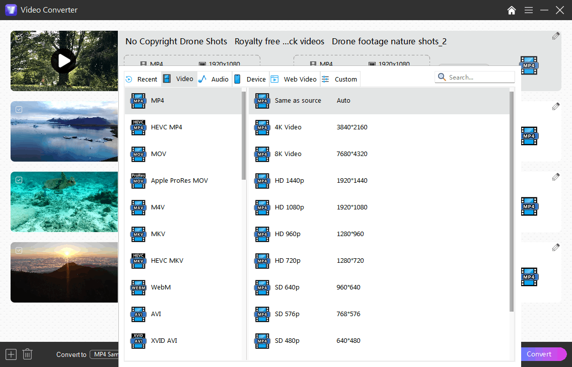Choose HD 1440p preset

pos(379,181)
